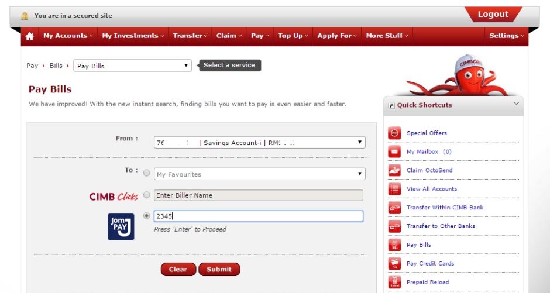Click the Pay breadcrumb link
Viewport: 550px width, 293px height.
tap(32, 66)
